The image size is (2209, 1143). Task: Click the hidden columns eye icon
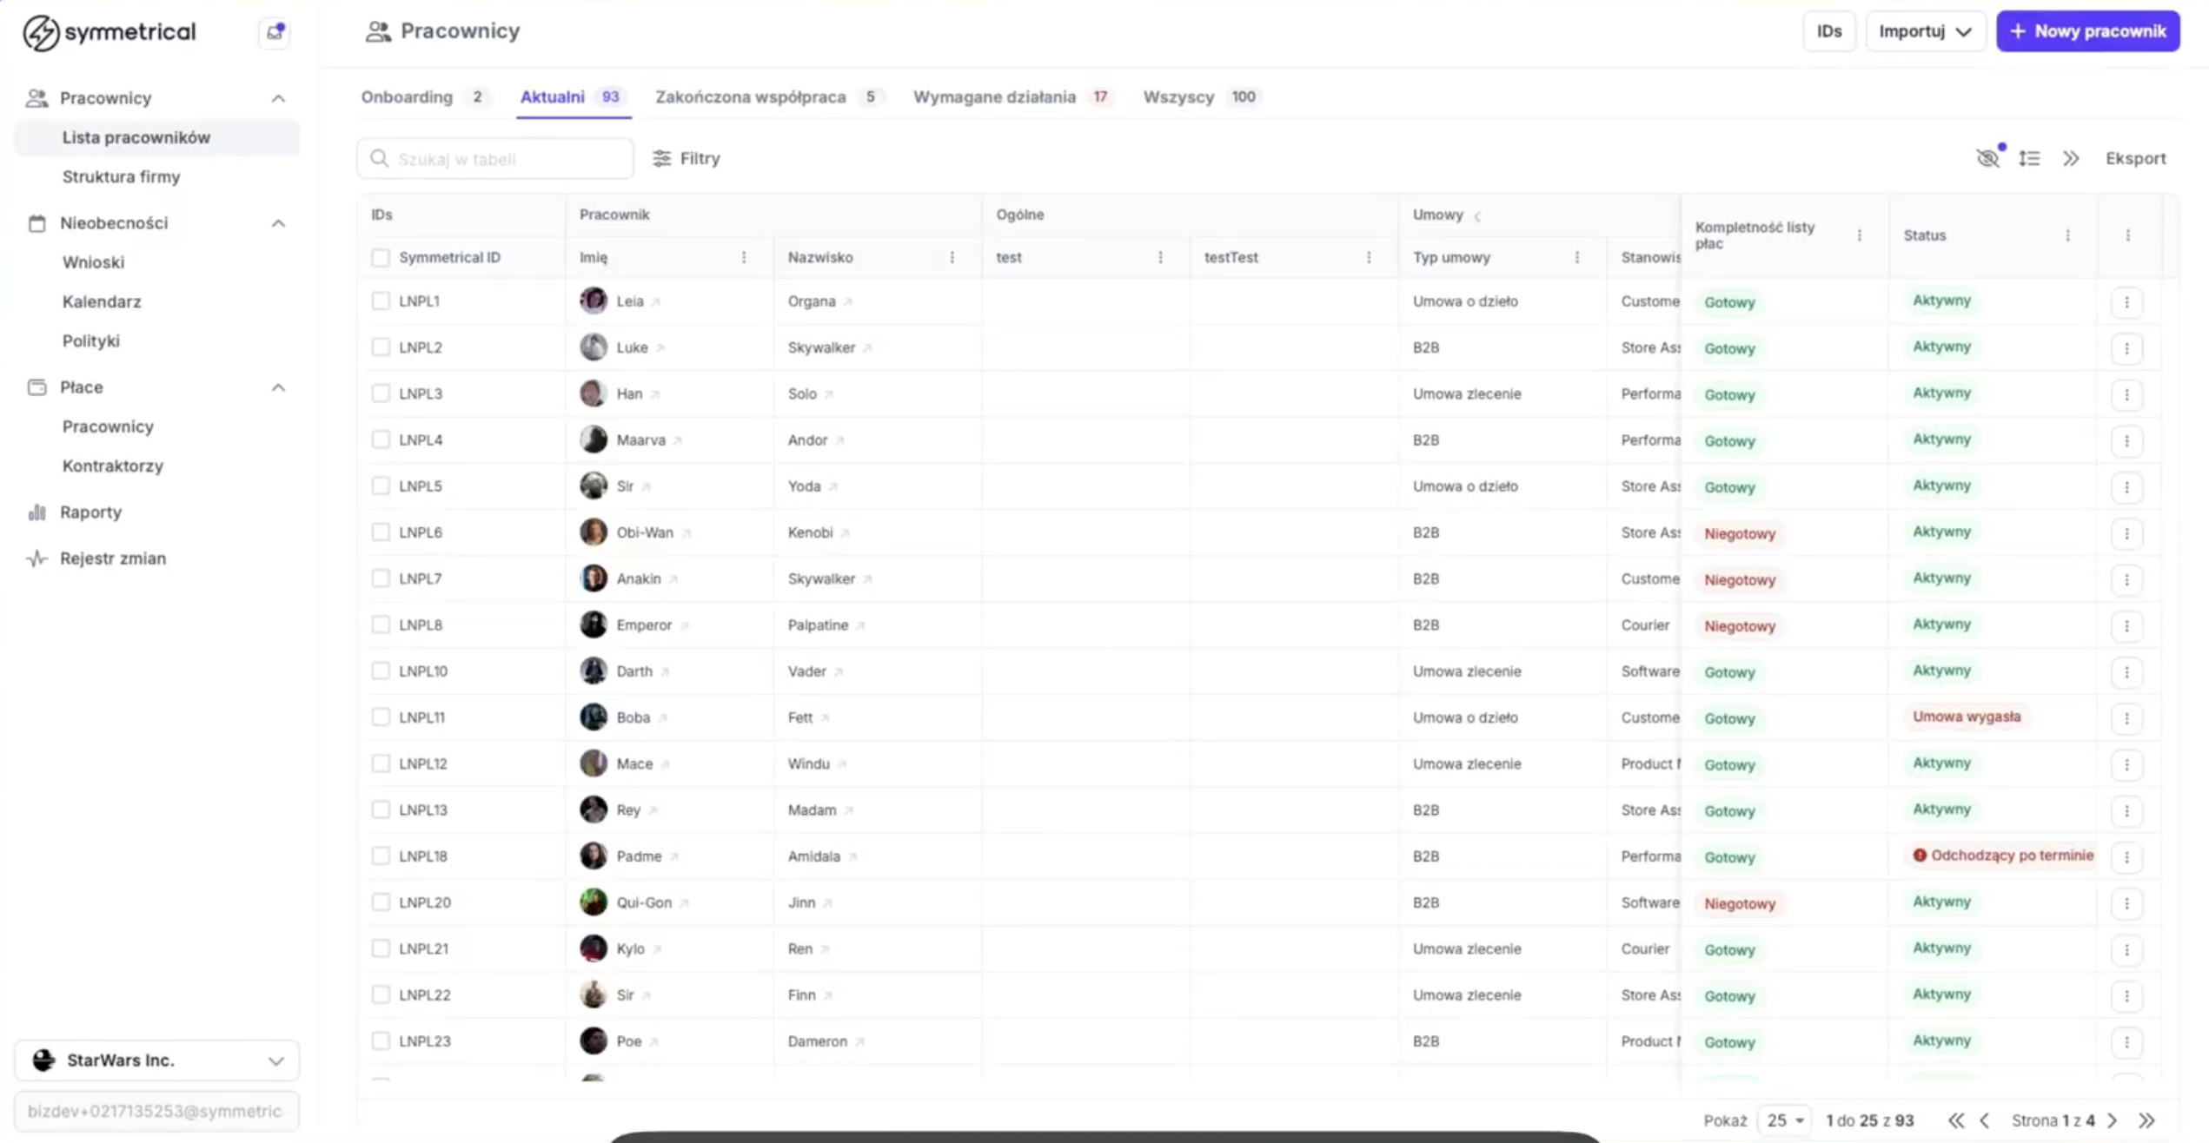point(1987,158)
